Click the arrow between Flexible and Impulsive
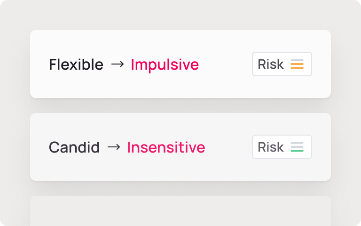Screen dimensions: 361x226 117,65
